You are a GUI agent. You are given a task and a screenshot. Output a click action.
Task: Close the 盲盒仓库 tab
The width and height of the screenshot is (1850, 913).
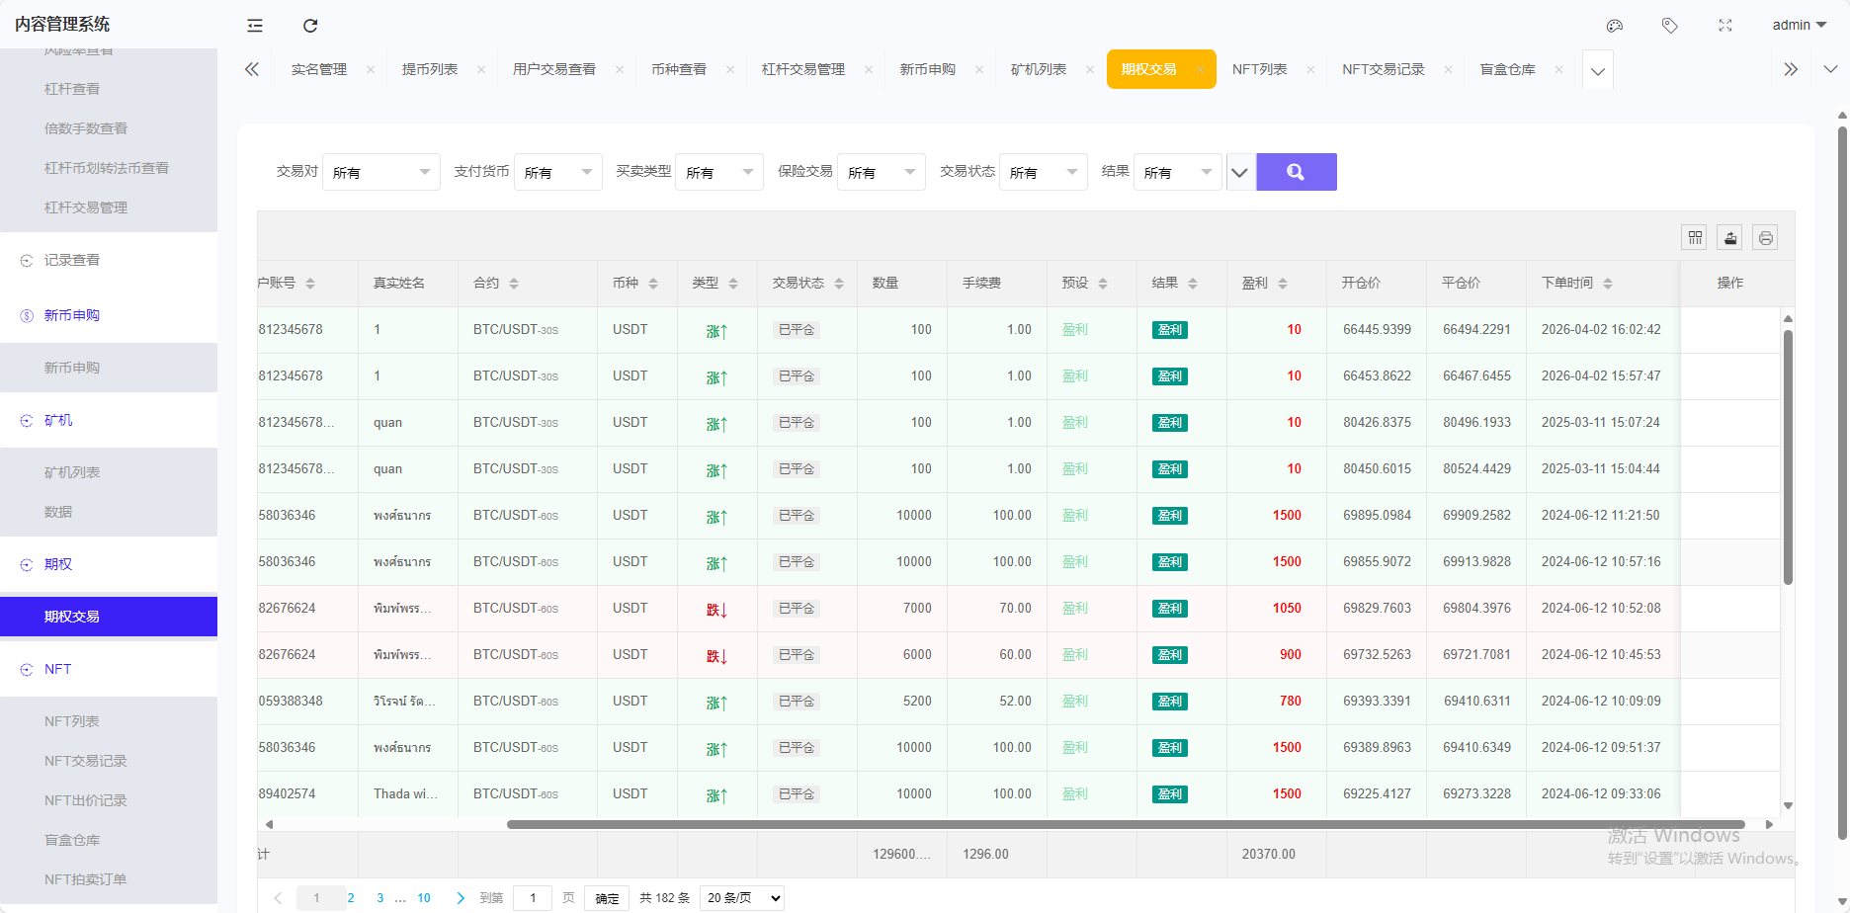[1558, 69]
